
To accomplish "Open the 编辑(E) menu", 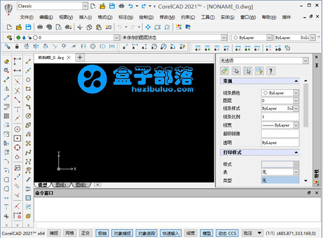I will (46, 17).
